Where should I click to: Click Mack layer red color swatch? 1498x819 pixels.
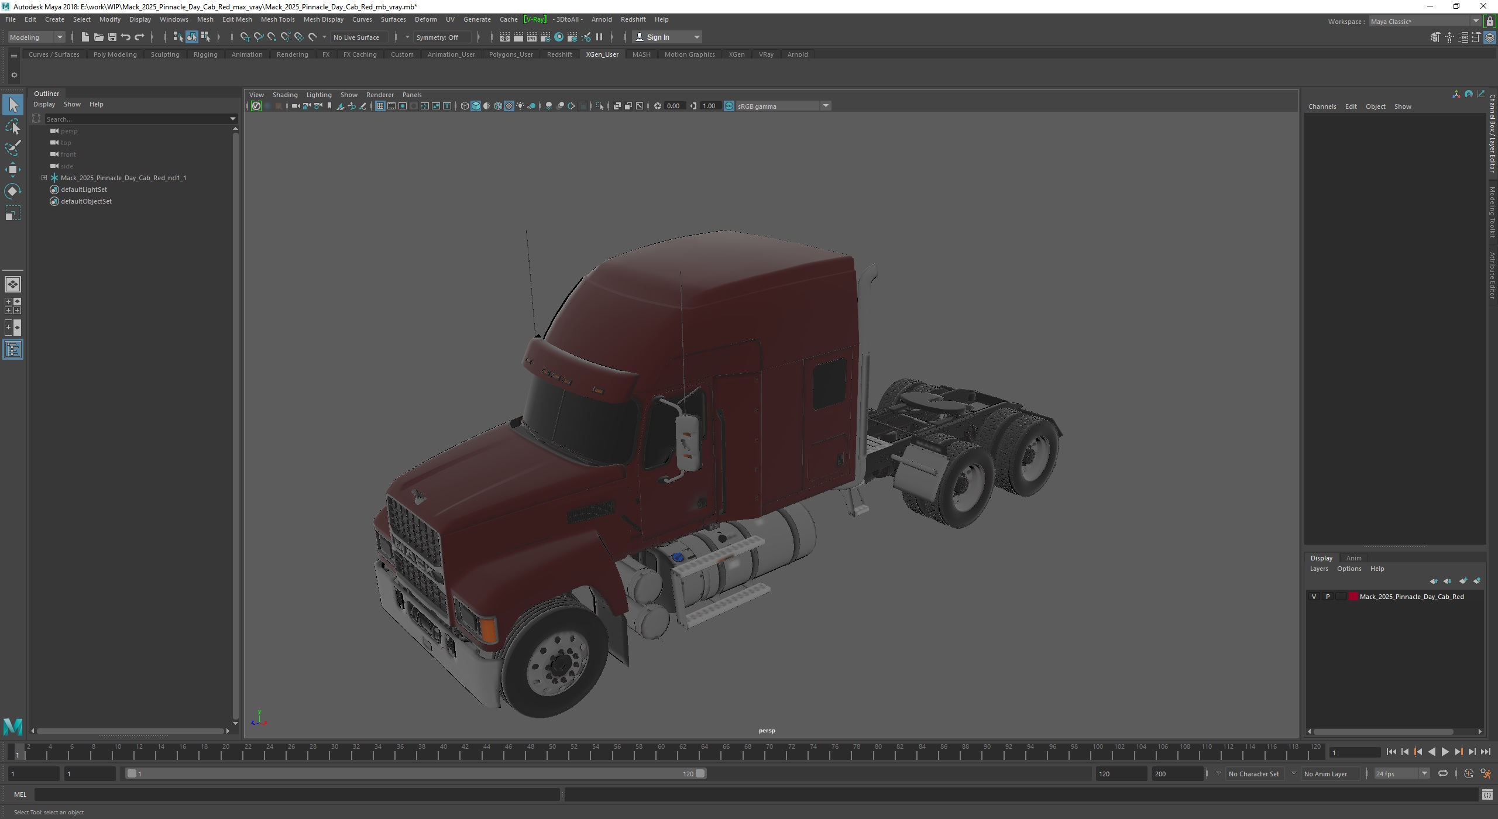click(x=1353, y=597)
